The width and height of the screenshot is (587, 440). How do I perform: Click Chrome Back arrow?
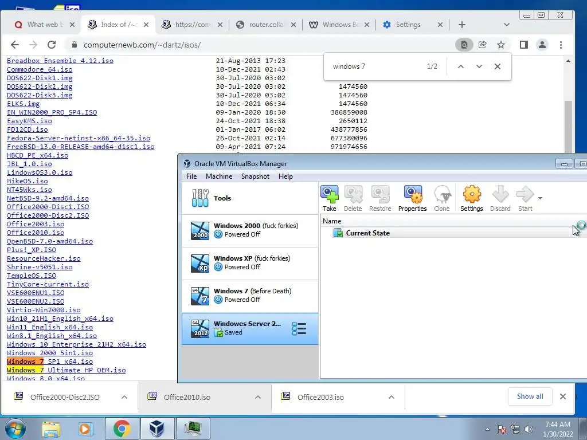(x=14, y=45)
